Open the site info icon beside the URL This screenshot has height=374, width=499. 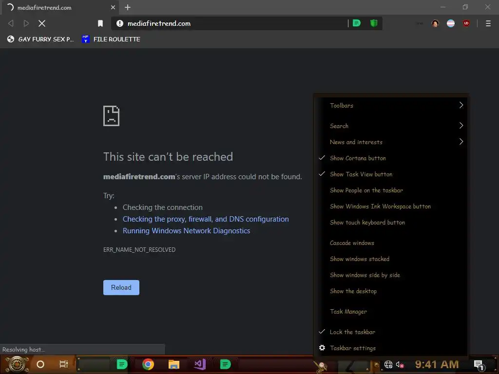[x=120, y=23]
